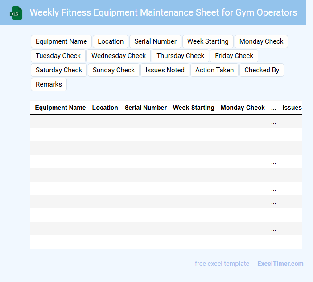The width and height of the screenshot is (313, 282).
Task: Select the Checked By tag
Action: pos(262,70)
